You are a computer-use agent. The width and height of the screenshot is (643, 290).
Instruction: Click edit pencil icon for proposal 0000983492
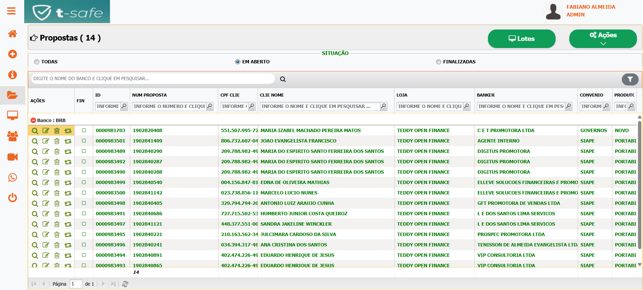pyautogui.click(x=46, y=162)
